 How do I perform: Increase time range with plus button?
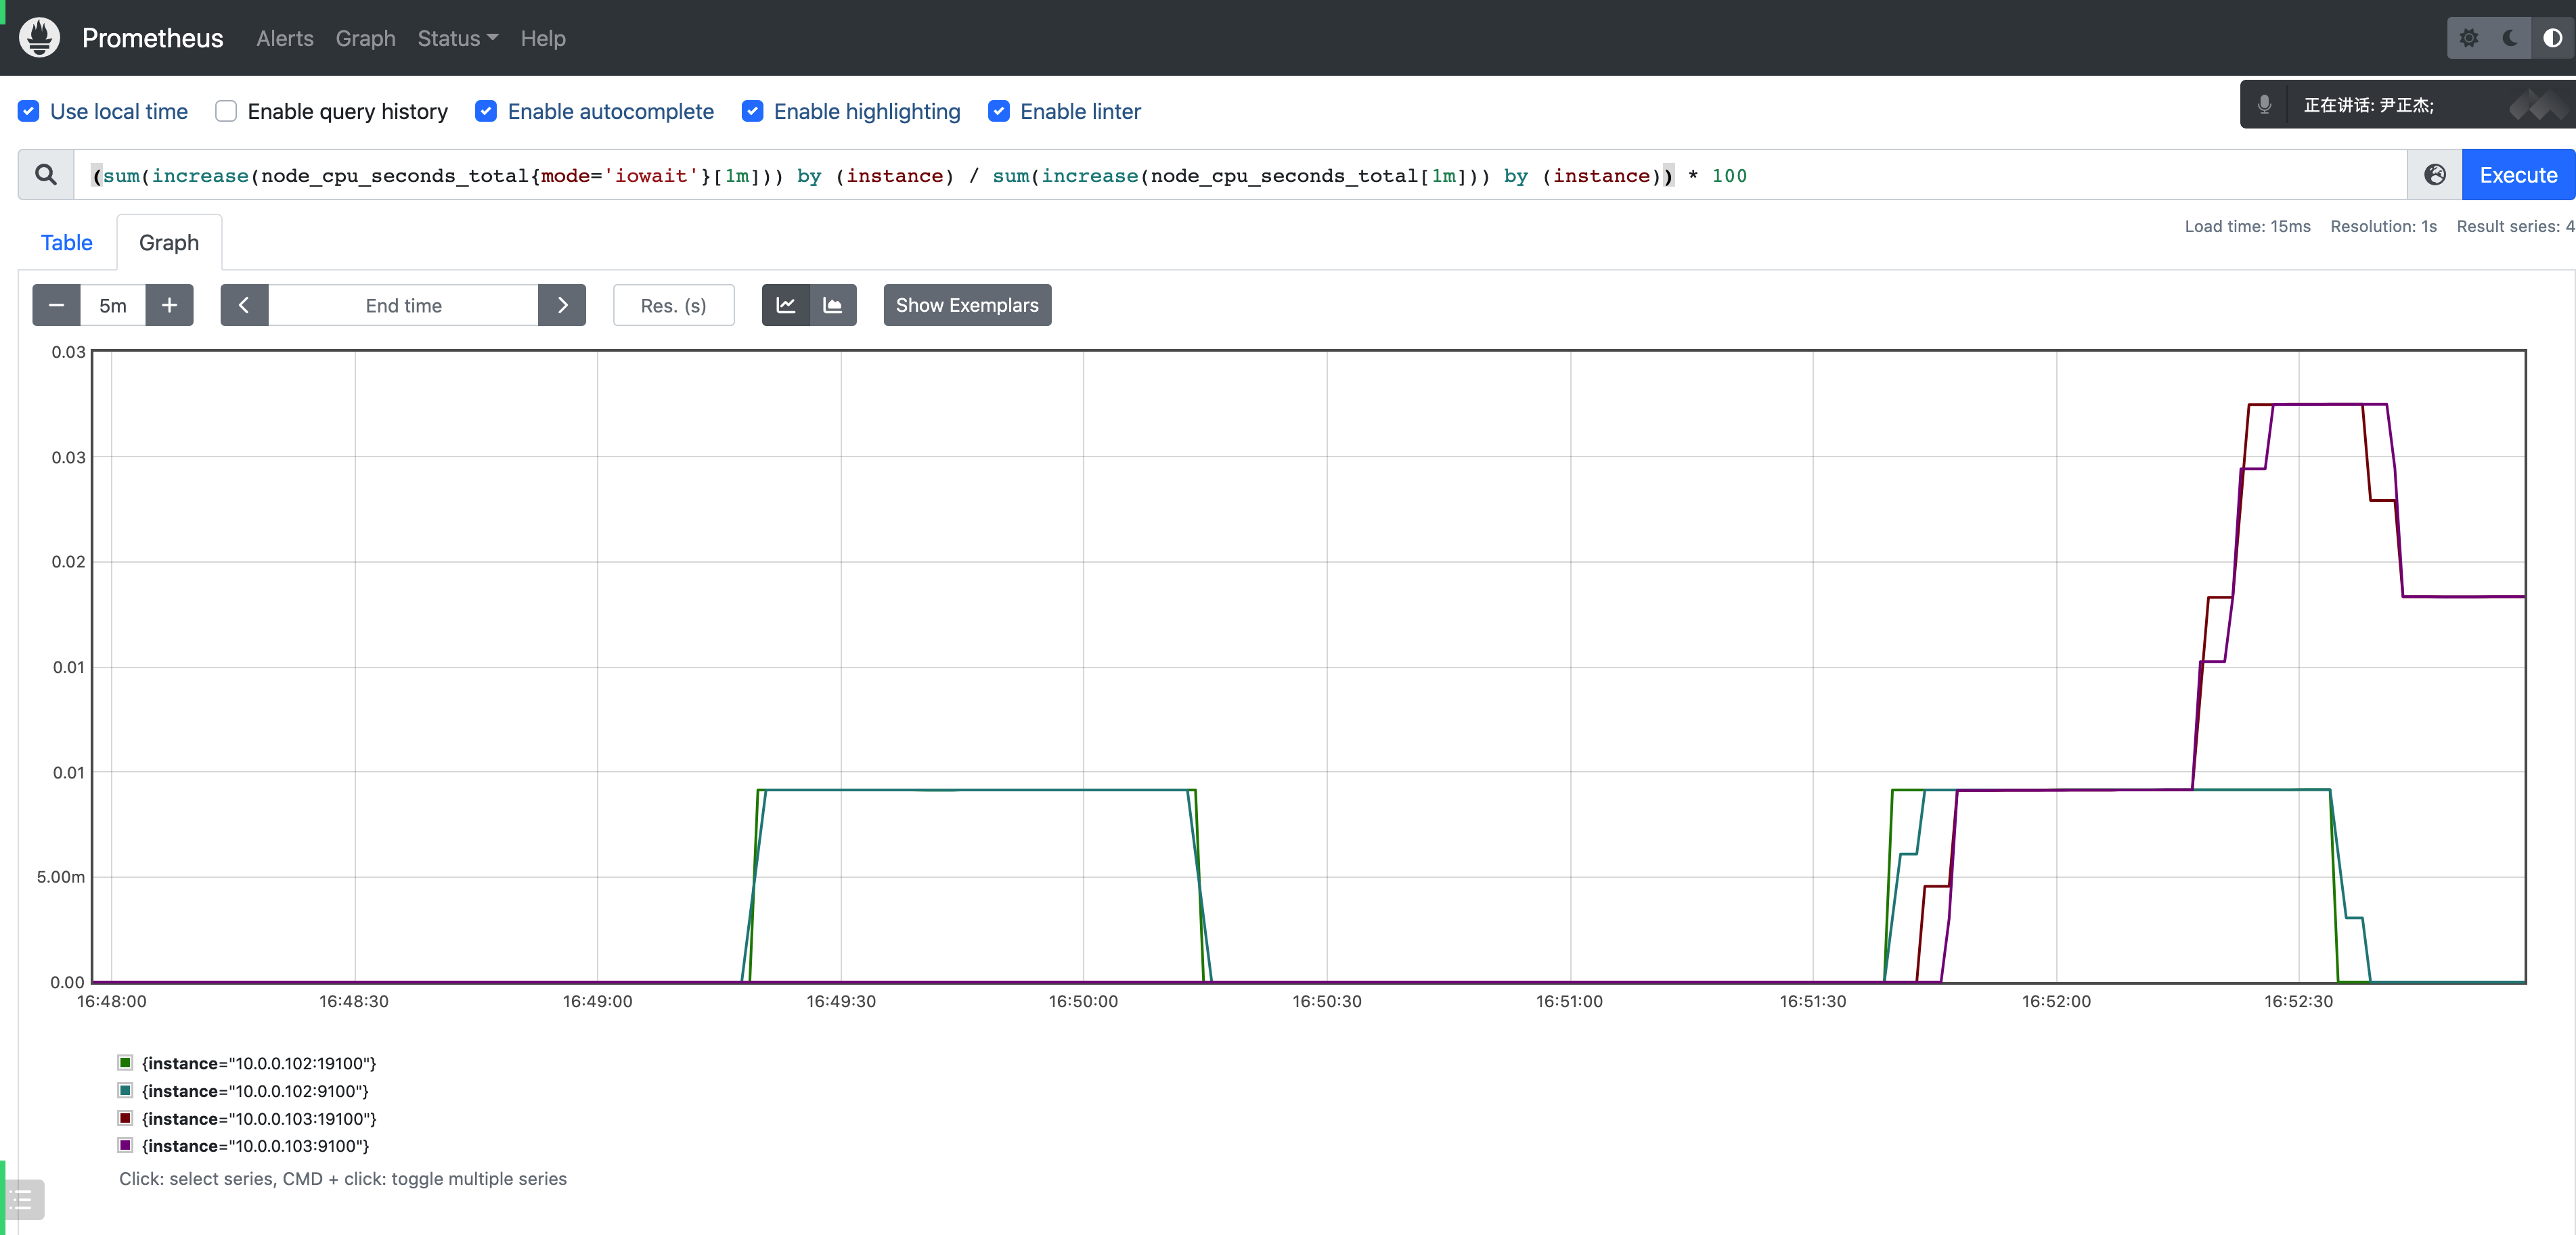click(169, 305)
